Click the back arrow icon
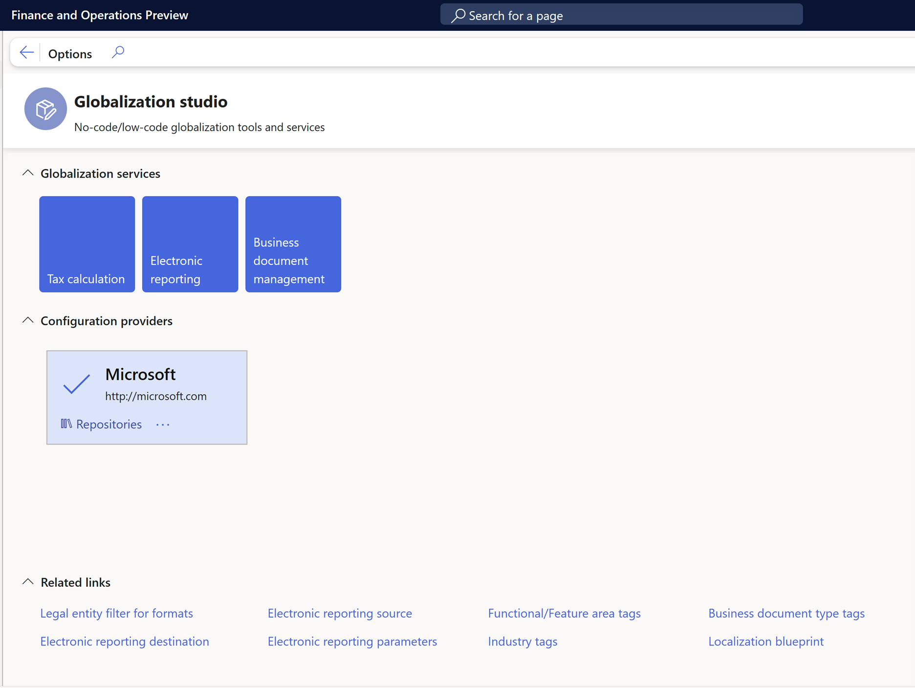 tap(26, 52)
